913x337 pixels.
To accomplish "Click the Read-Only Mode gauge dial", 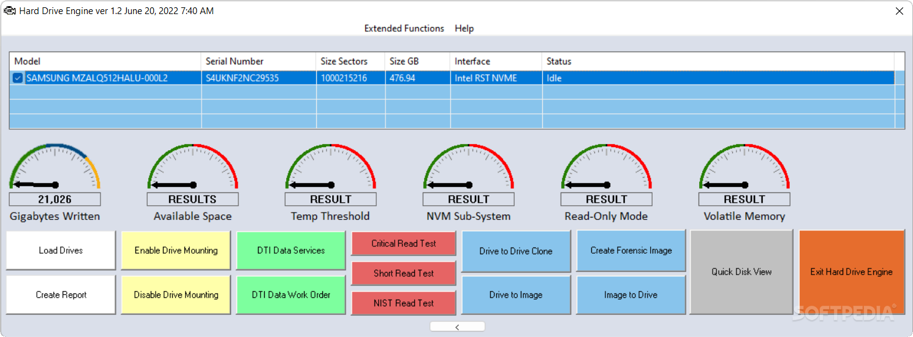I will coord(606,167).
